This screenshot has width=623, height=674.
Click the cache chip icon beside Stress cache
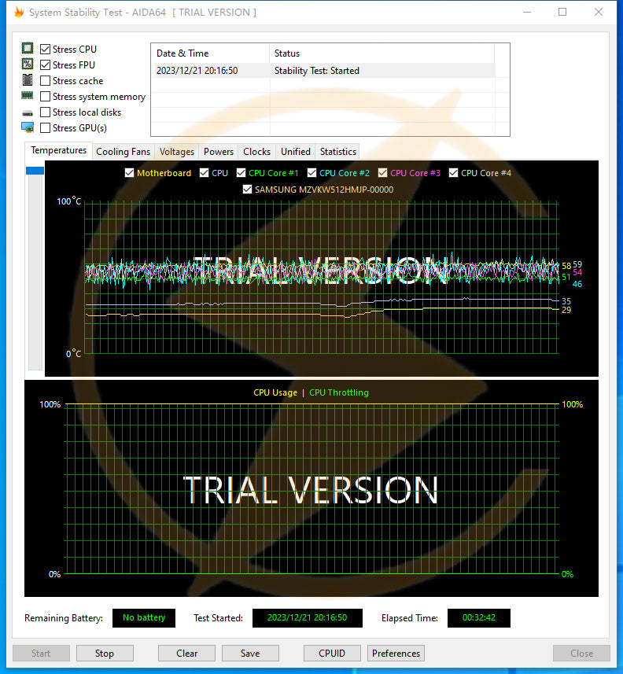(28, 80)
